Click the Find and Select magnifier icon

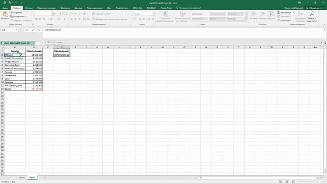pyautogui.click(x=312, y=14)
